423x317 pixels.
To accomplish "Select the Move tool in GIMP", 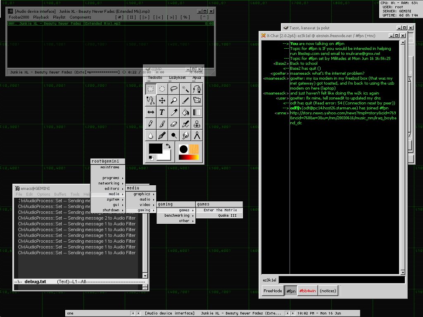I will (x=162, y=101).
